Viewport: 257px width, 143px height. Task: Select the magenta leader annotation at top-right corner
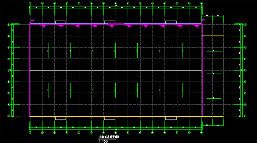(203, 21)
